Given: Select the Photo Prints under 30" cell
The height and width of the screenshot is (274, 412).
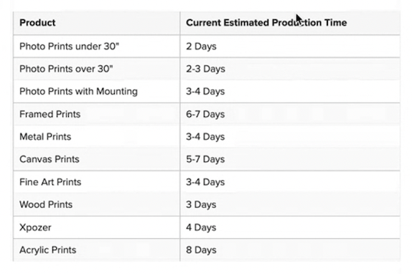Looking at the screenshot, I should tap(97, 46).
